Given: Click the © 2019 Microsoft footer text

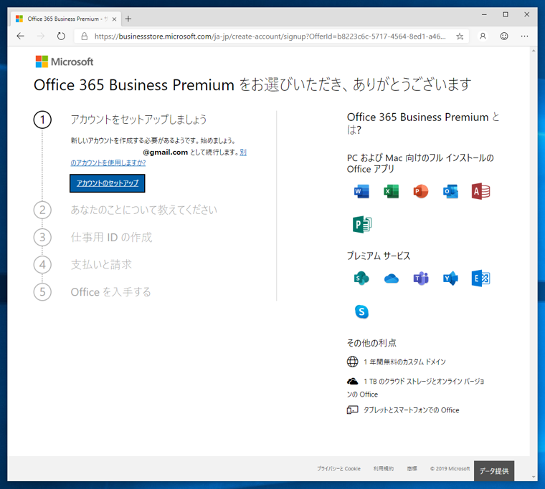Looking at the screenshot, I should tap(450, 468).
